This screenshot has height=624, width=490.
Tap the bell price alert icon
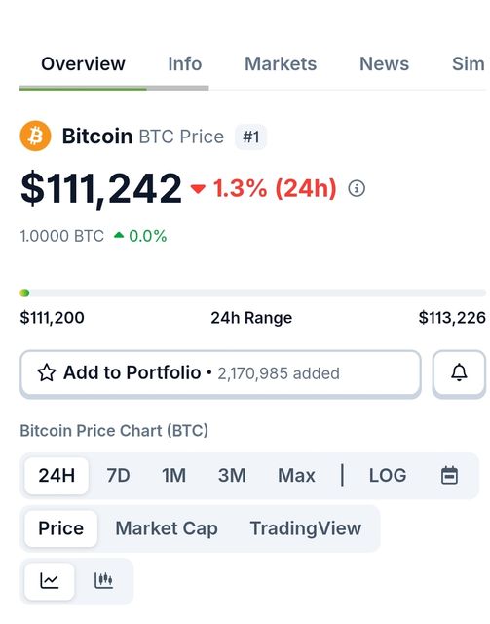(459, 373)
